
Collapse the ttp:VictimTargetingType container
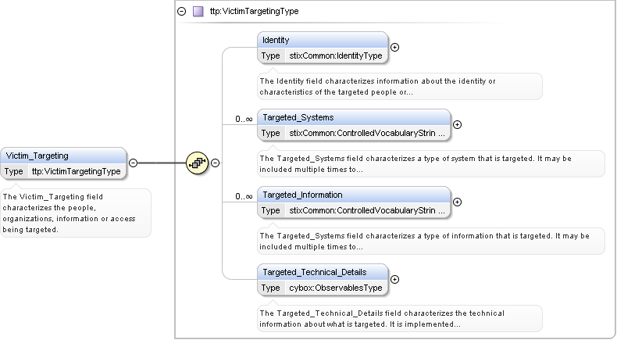(182, 12)
